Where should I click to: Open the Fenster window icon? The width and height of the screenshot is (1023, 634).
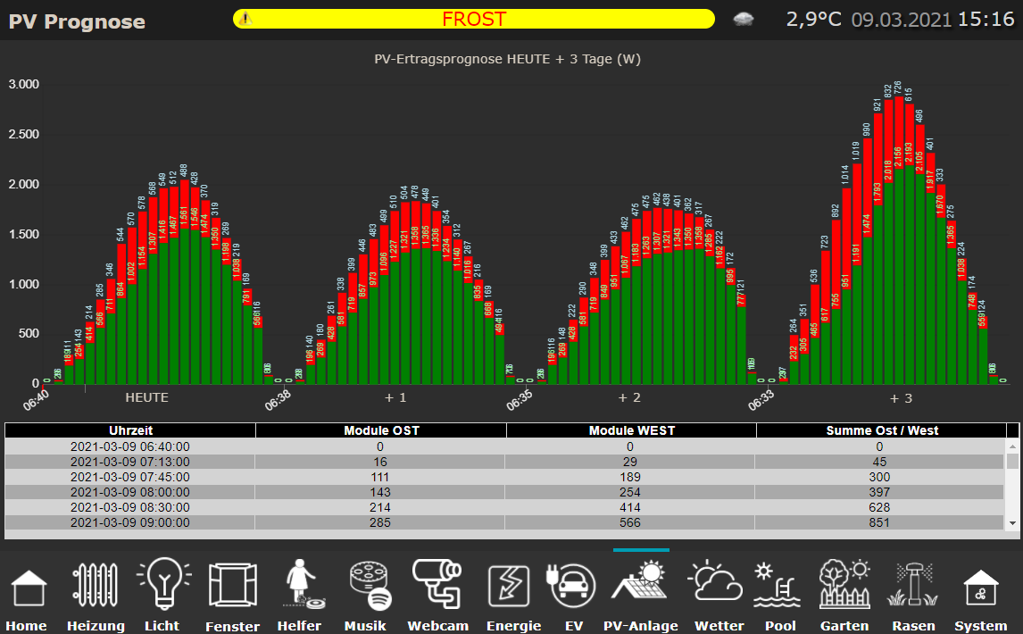(x=232, y=585)
